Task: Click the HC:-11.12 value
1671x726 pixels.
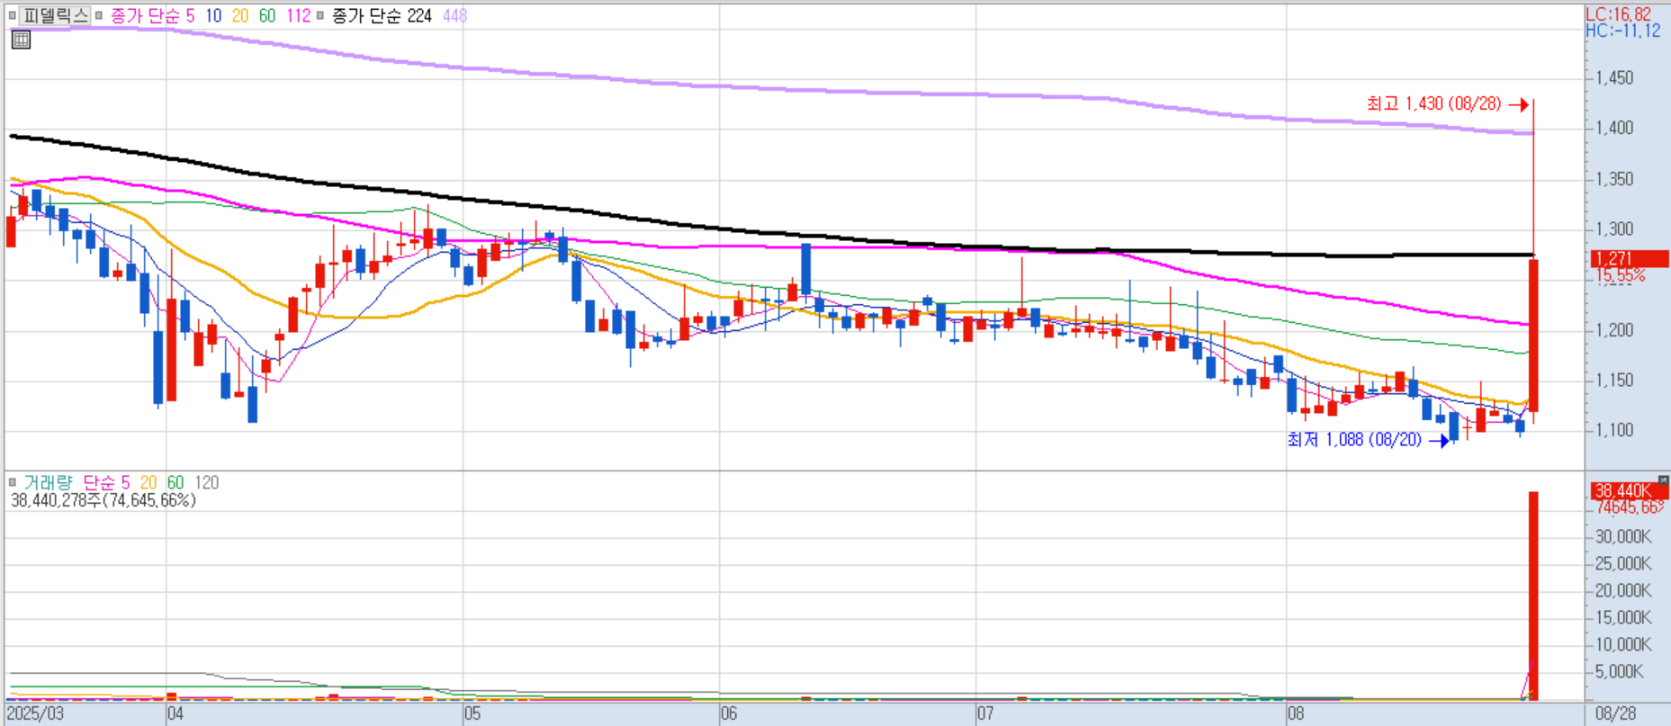Action: [x=1623, y=31]
